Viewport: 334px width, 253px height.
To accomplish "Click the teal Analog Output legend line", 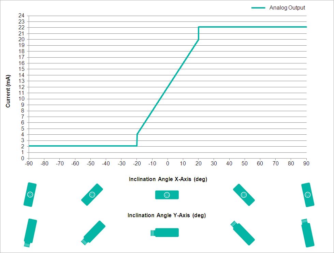I will tap(258, 8).
